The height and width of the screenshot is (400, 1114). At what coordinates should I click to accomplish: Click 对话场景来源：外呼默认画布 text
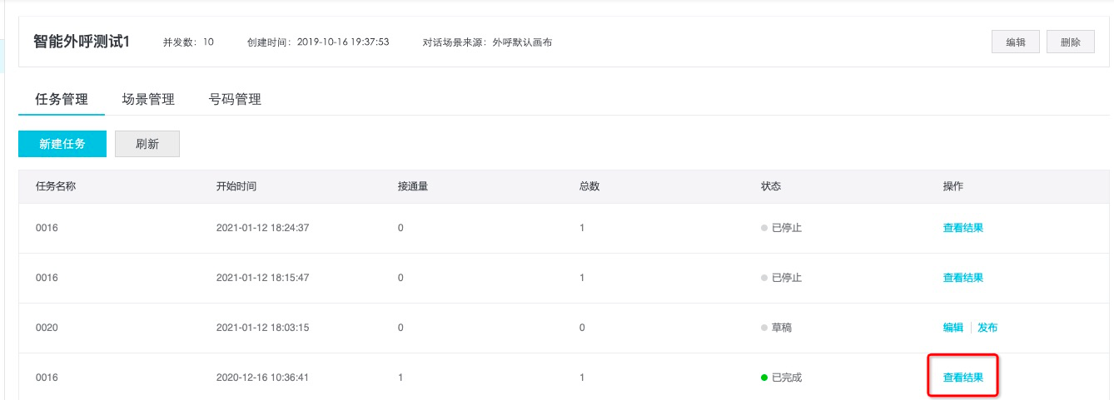pos(488,42)
